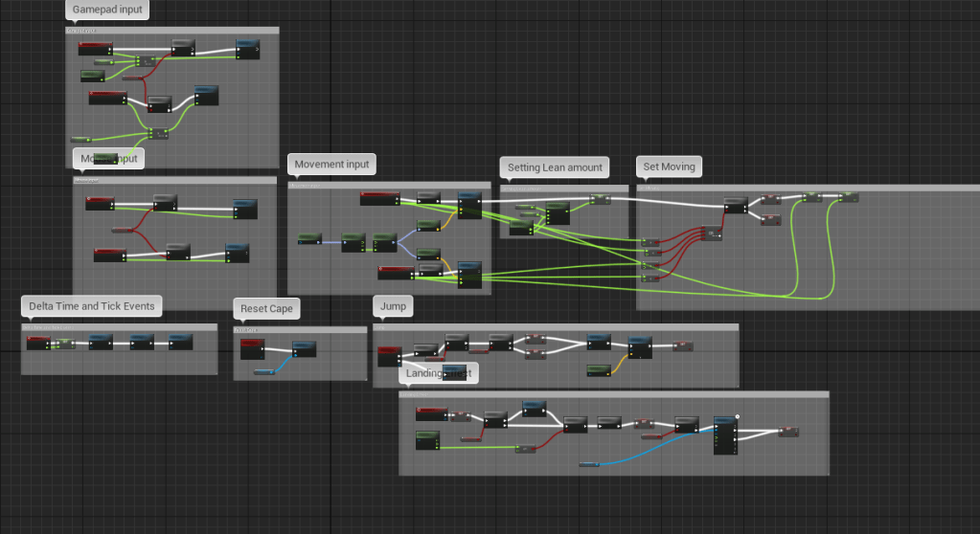
Task: Select the top red event node in Movement input
Action: 379,198
